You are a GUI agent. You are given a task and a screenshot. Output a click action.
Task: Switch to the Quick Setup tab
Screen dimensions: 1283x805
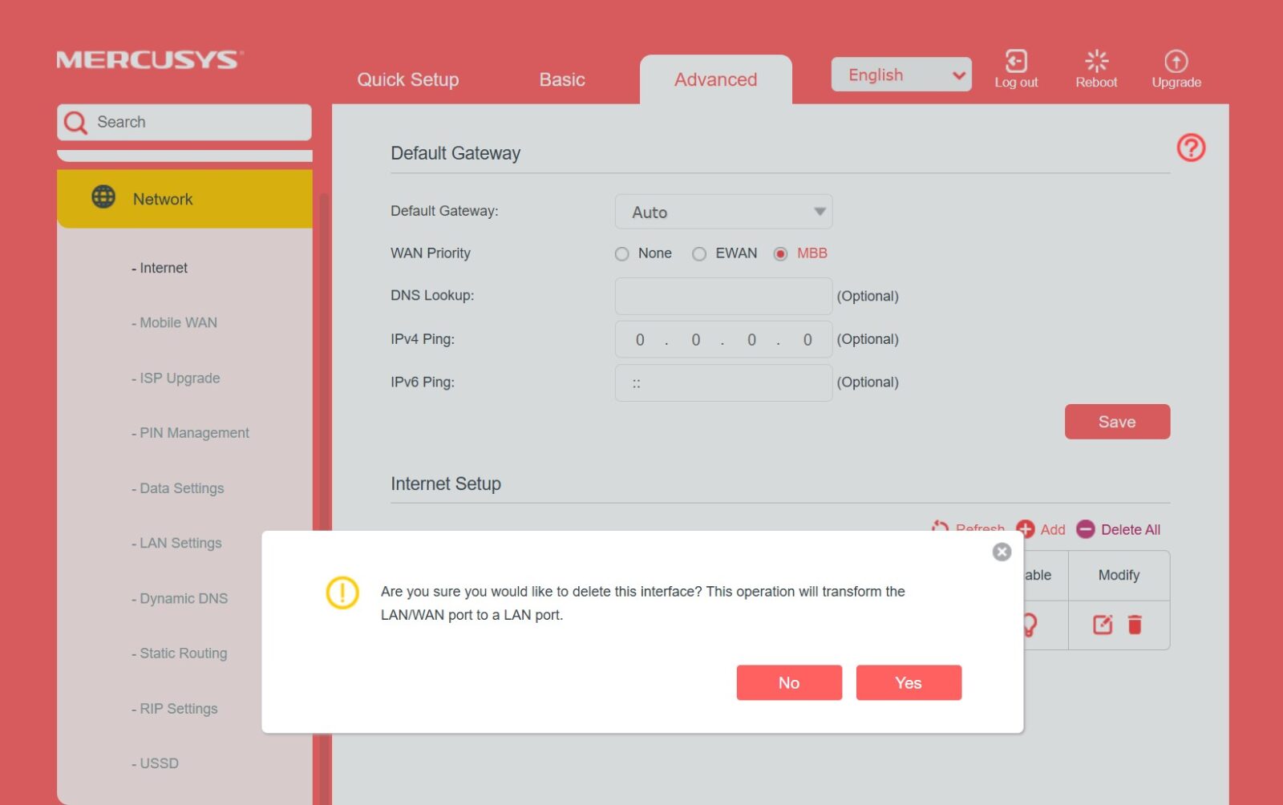tap(407, 79)
